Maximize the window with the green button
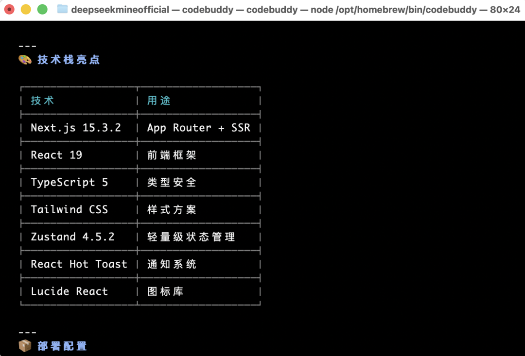 [42, 9]
